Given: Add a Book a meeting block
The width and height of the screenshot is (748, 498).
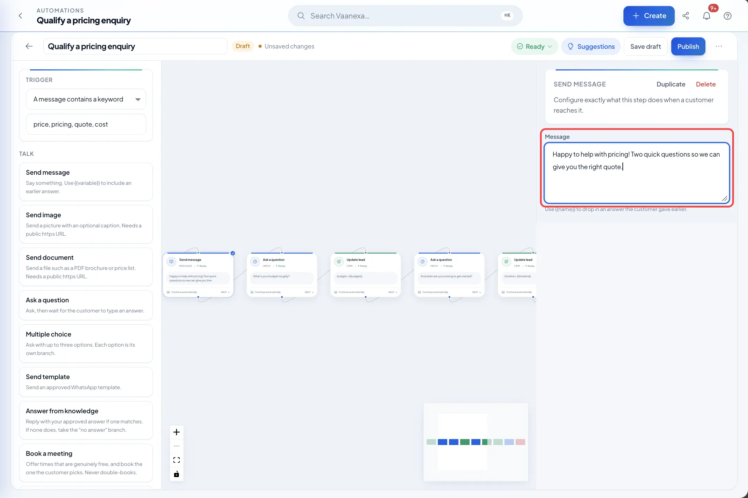Looking at the screenshot, I should click(x=86, y=463).
